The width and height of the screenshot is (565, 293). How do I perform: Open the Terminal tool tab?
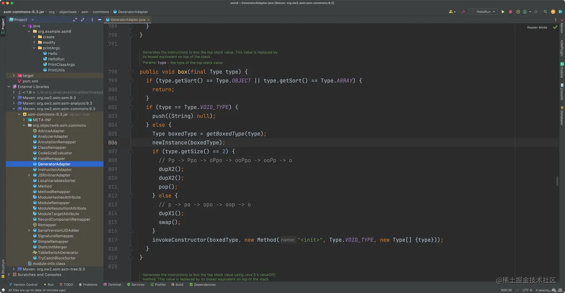point(112,284)
